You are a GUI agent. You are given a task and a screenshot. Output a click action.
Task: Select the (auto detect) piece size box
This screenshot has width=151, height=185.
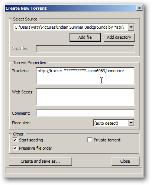click(x=114, y=123)
